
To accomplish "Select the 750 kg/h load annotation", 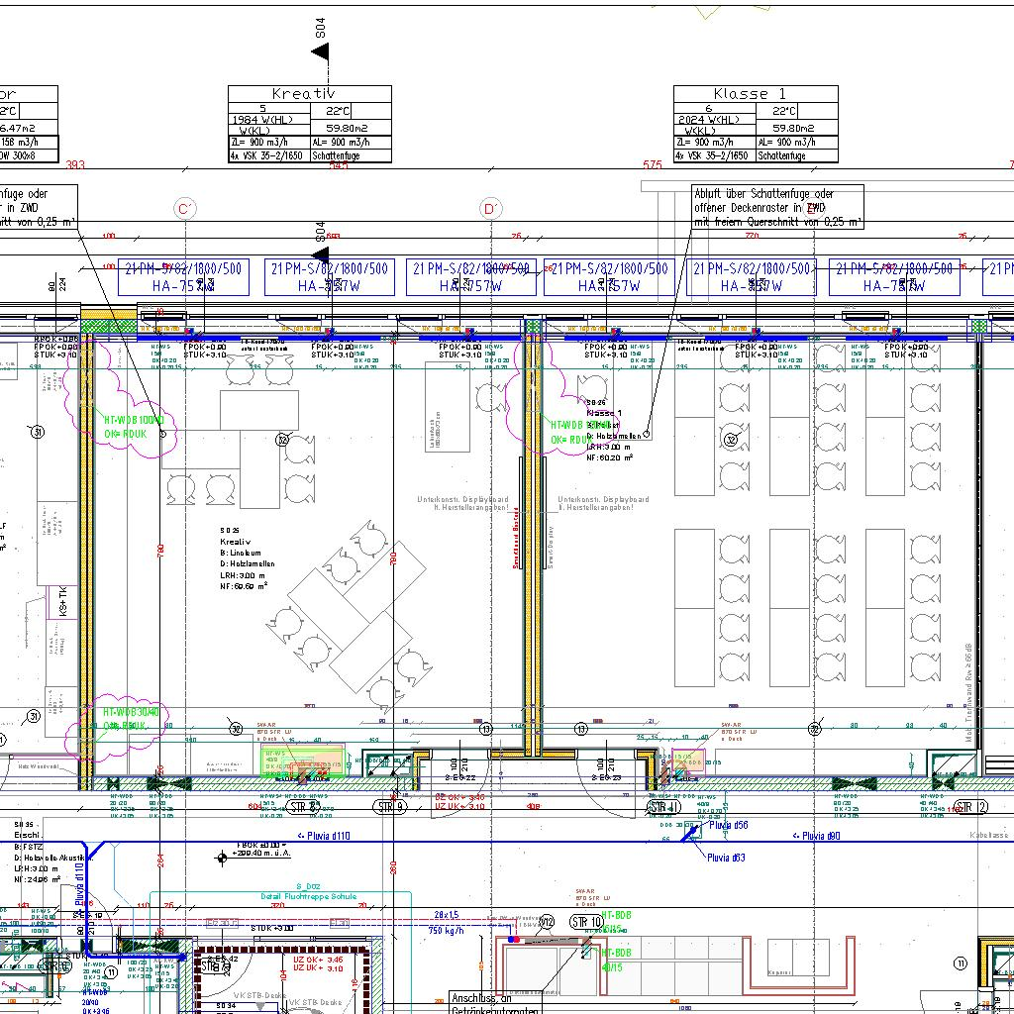I will coord(447,931).
